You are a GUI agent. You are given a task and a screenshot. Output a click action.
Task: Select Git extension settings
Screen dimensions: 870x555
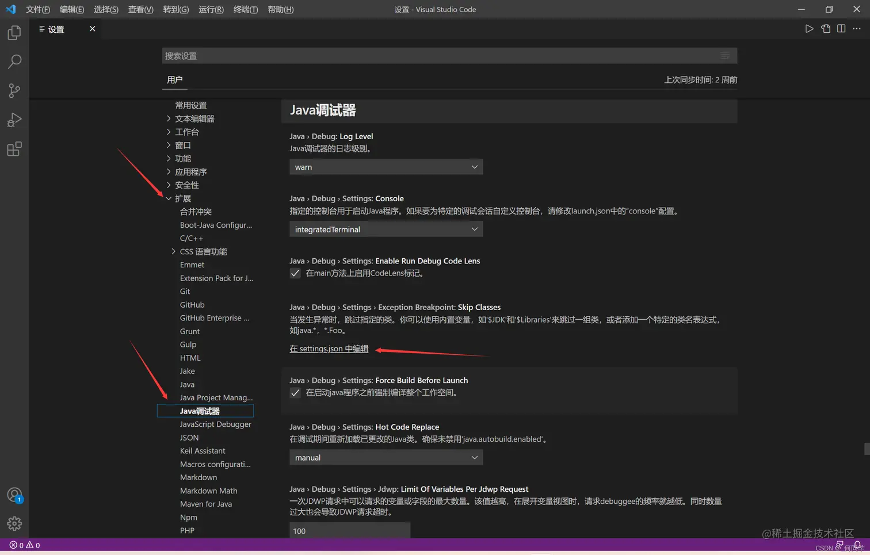(x=185, y=291)
